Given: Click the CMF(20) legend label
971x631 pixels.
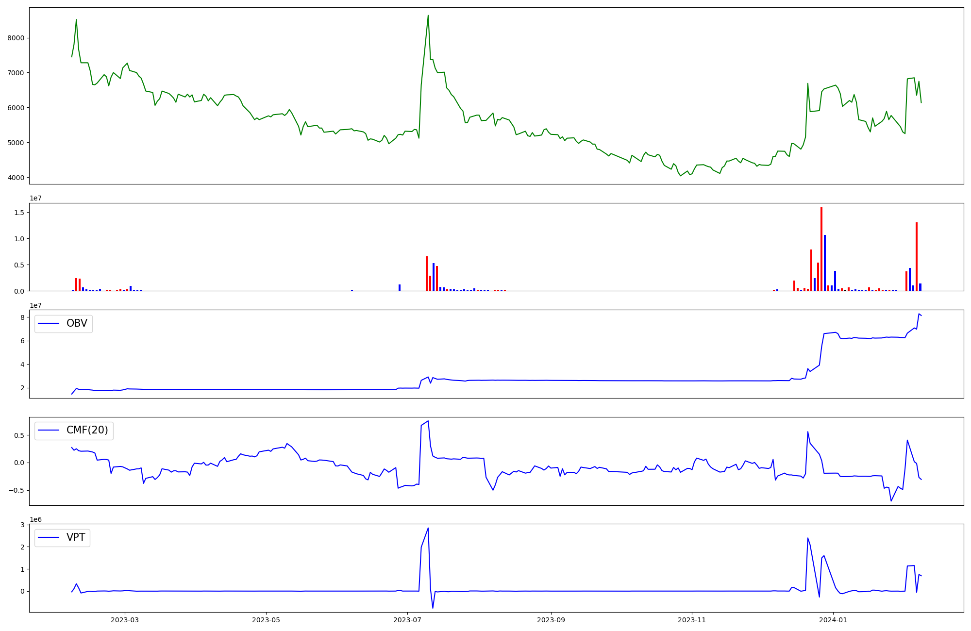Looking at the screenshot, I should pos(87,431).
